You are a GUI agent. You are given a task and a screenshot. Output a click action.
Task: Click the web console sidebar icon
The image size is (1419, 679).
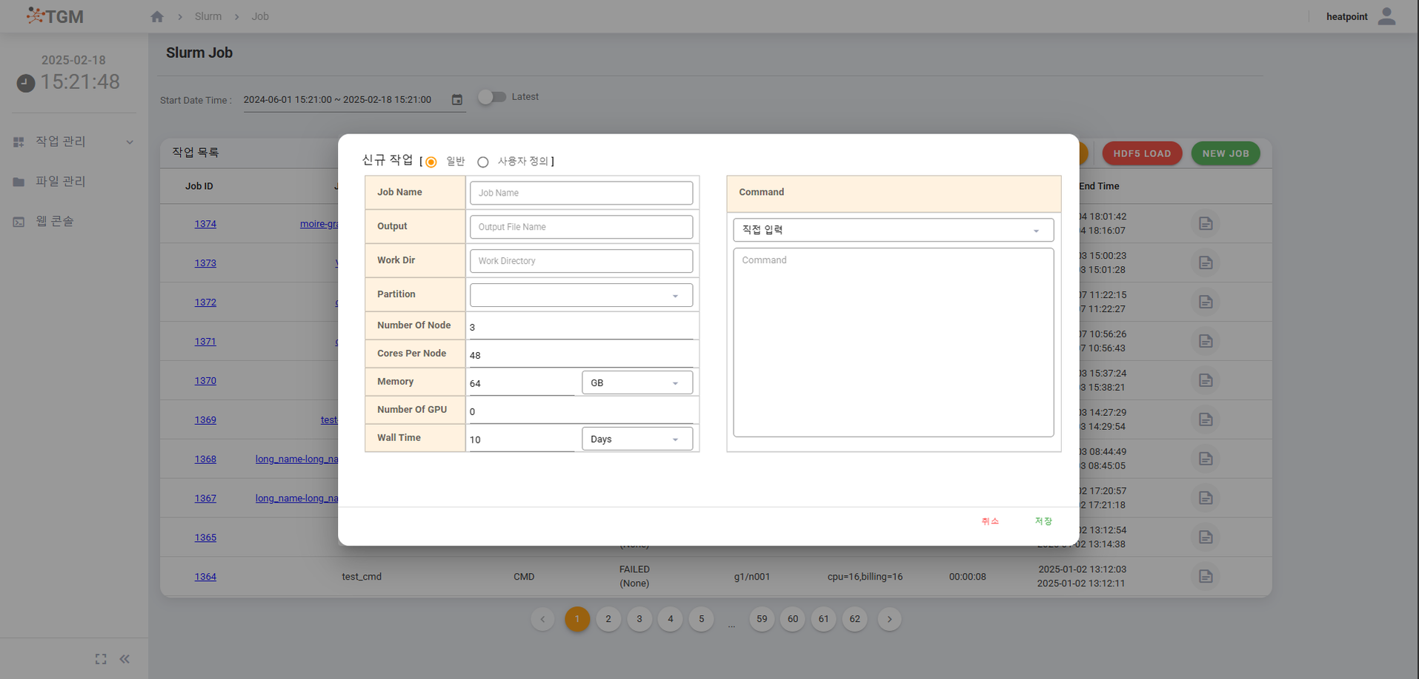[x=19, y=222]
